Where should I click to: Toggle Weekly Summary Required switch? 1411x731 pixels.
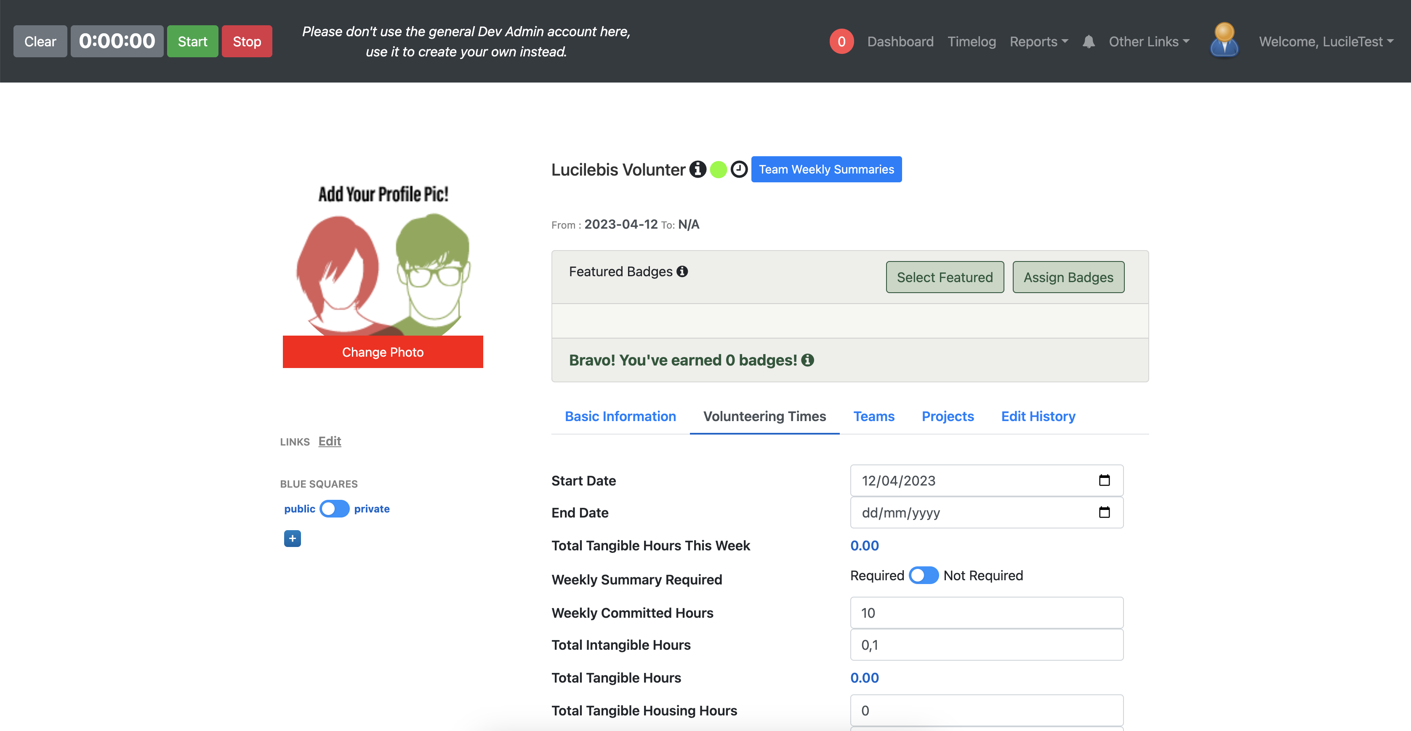point(924,575)
